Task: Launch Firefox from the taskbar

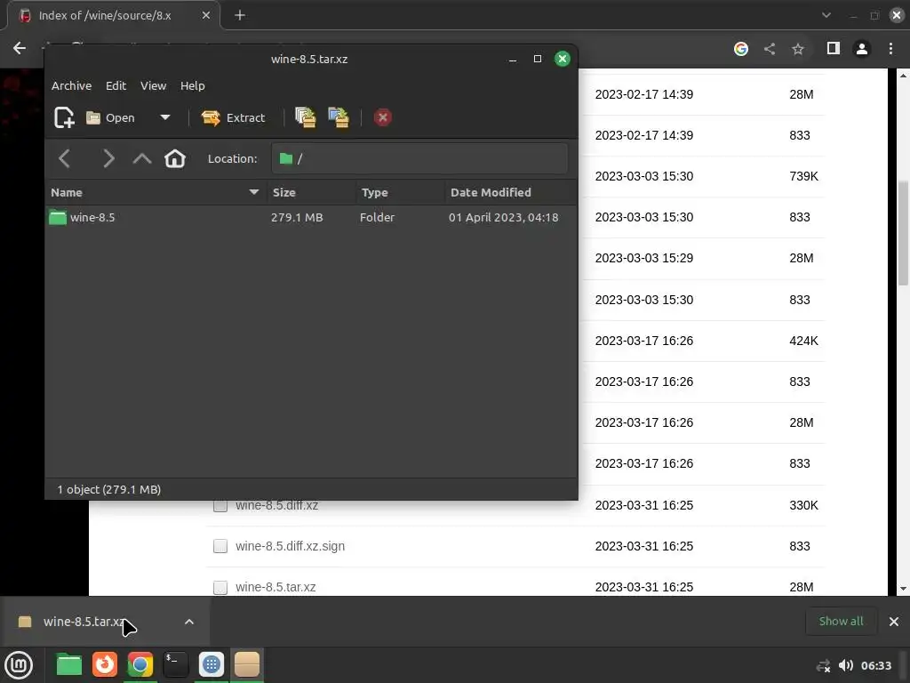Action: coord(105,665)
